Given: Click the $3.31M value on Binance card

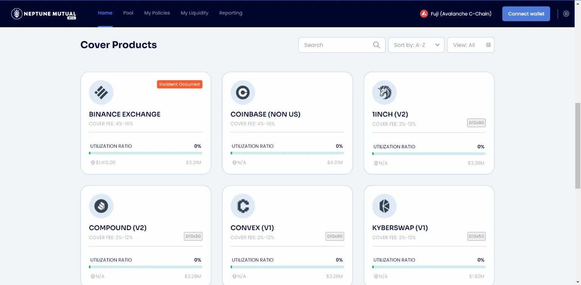Looking at the screenshot, I should tap(193, 163).
